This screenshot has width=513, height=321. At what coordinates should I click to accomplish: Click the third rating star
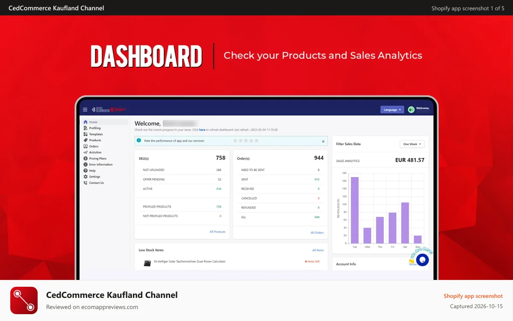[x=246, y=140]
